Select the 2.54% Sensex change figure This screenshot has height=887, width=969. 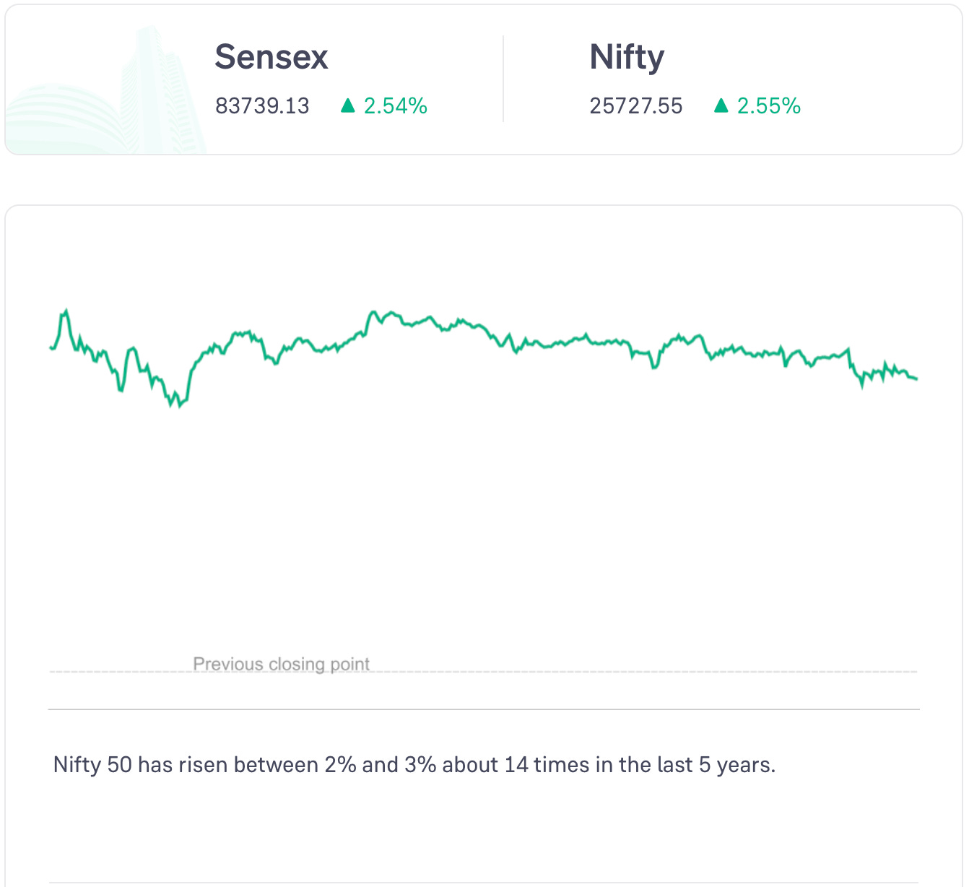(x=396, y=106)
